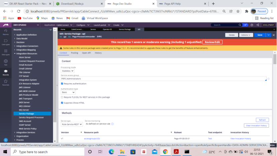Open Case types in the sidebar
277x156 pixels.
tap(6, 42)
